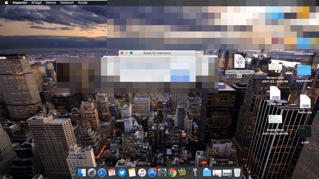
Task: Open the document stack next to Trash
Action: 227,173
